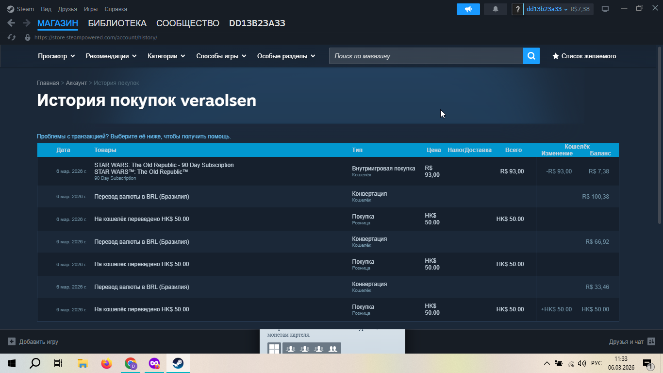Click the Steam taskbar icon
This screenshot has width=663, height=373.
click(x=178, y=363)
